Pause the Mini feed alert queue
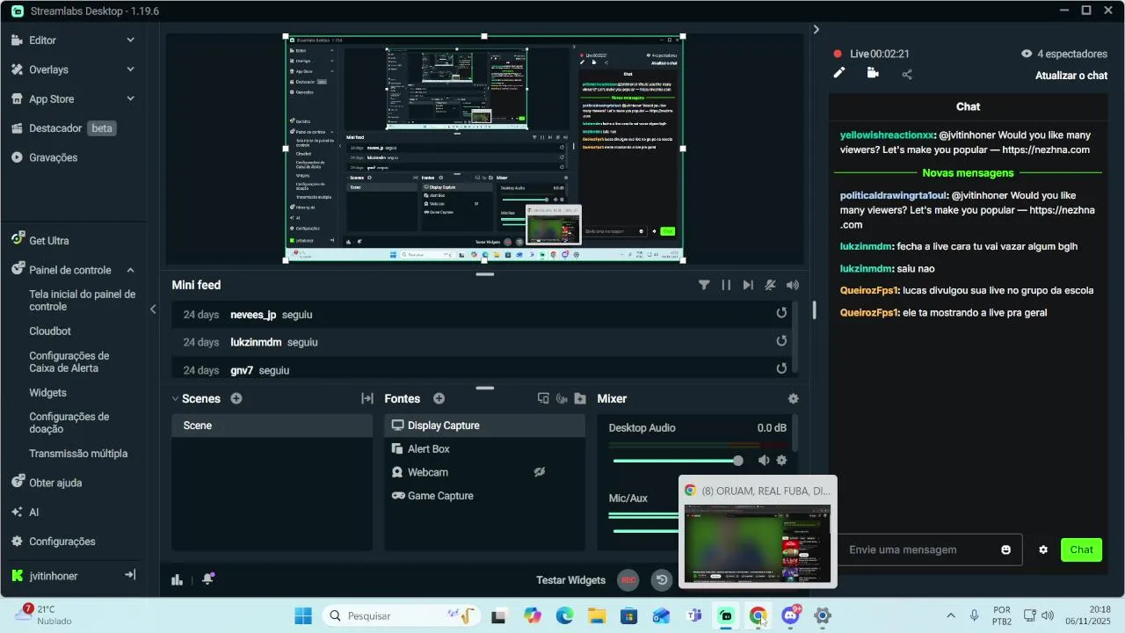The image size is (1125, 633). (x=726, y=285)
